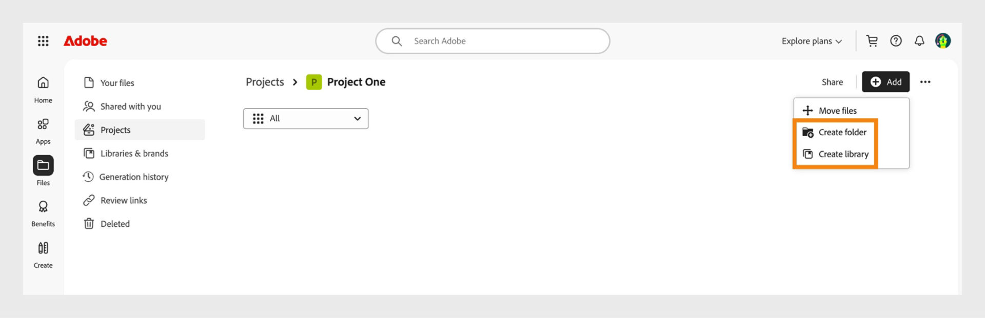Open the more options ellipsis menu

point(925,81)
